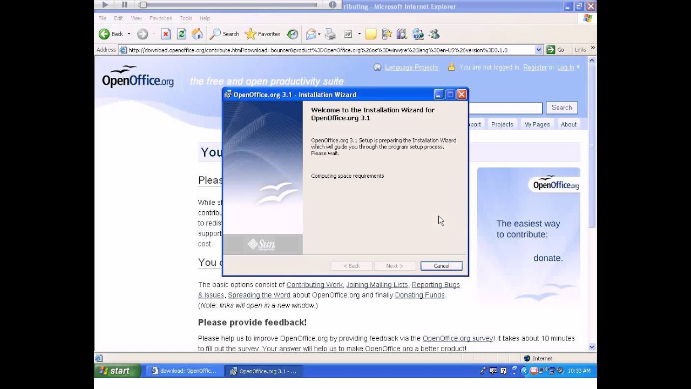Image resolution: width=691 pixels, height=389 pixels.
Task: Open the File menu
Action: (102, 18)
